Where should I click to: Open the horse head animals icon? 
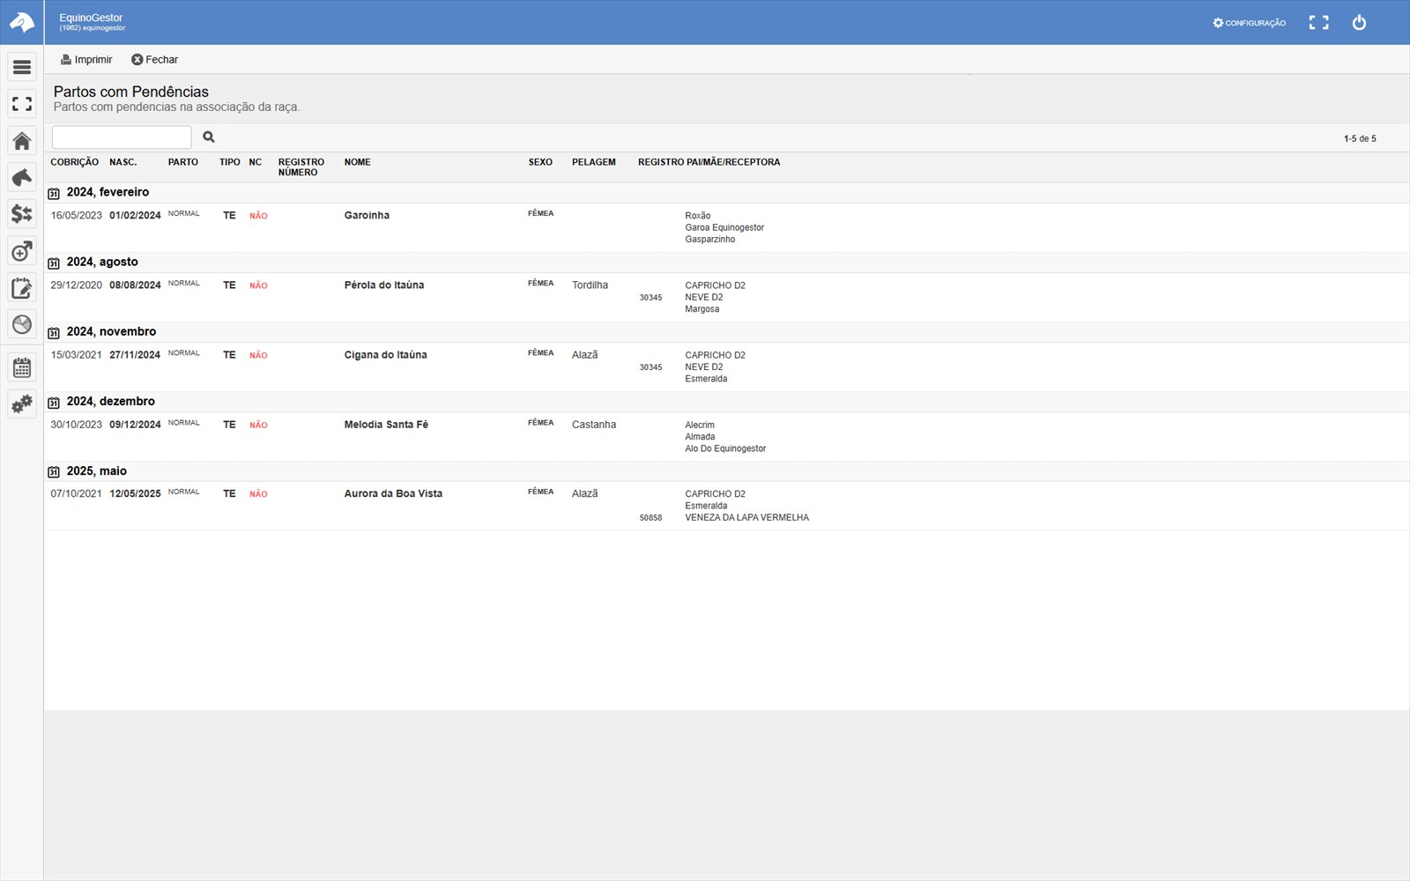pos(22,177)
